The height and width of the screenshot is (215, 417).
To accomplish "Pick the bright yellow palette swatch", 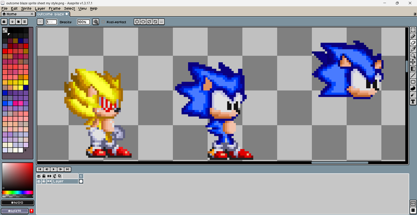I will 26,82.
